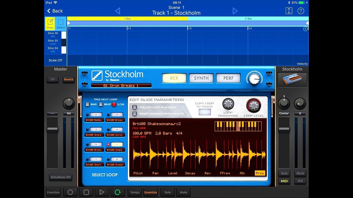The image size is (353, 198).
Task: Tap the stop square button
Action: (86, 192)
